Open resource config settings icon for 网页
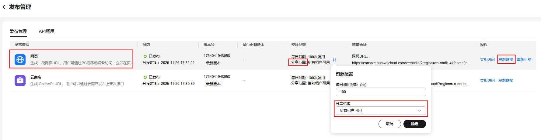The height and width of the screenshot is (140, 541). point(335,60)
